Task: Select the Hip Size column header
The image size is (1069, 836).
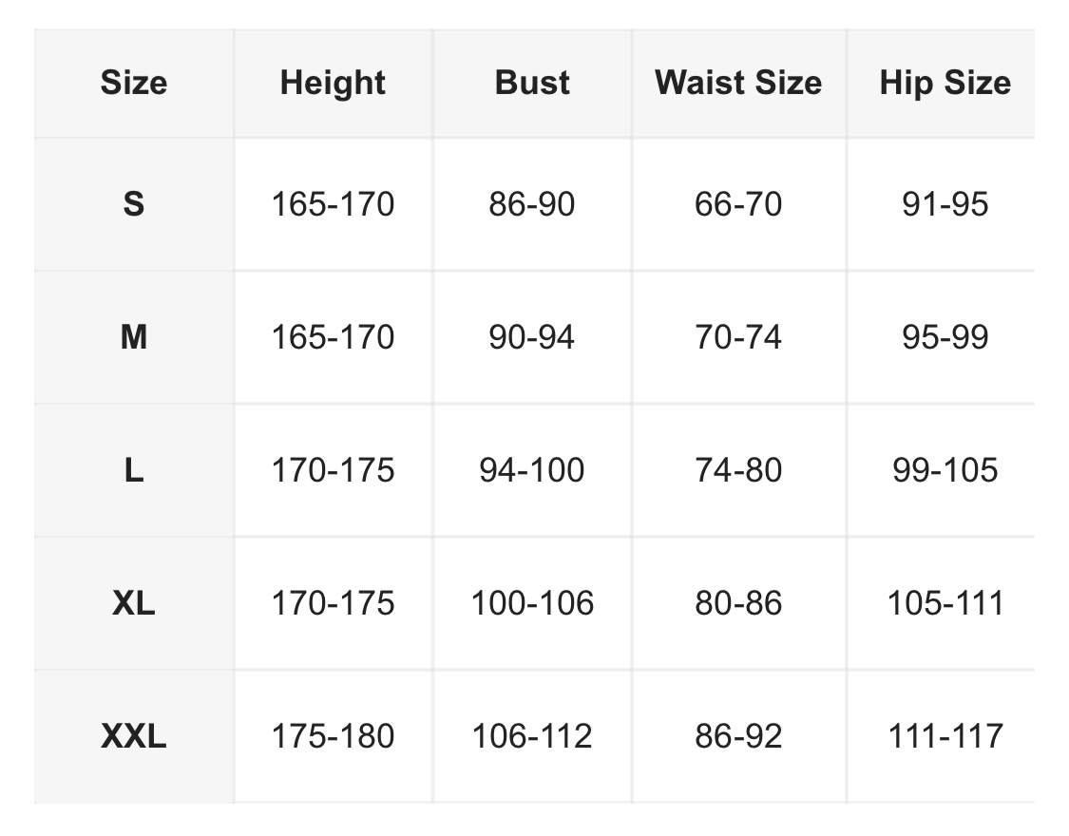Action: pyautogui.click(x=945, y=83)
